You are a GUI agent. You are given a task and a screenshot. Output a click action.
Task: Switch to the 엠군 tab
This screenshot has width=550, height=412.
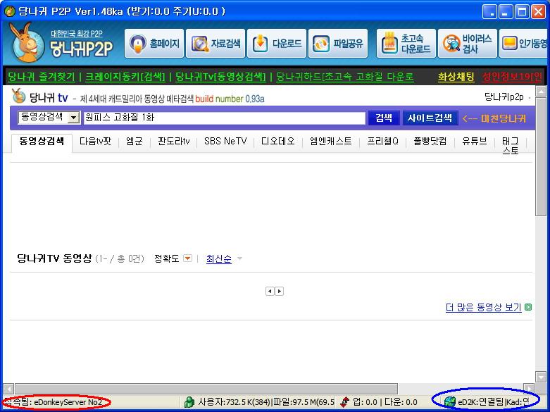(135, 141)
